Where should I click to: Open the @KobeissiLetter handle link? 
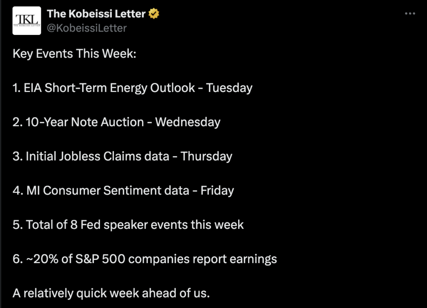tap(87, 28)
